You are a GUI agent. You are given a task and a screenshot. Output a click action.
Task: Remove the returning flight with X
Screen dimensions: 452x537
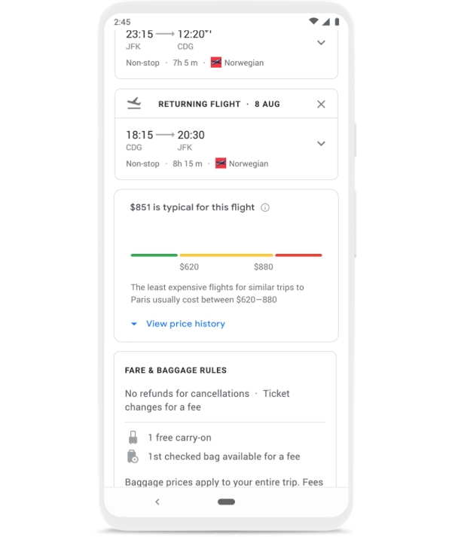coord(321,104)
